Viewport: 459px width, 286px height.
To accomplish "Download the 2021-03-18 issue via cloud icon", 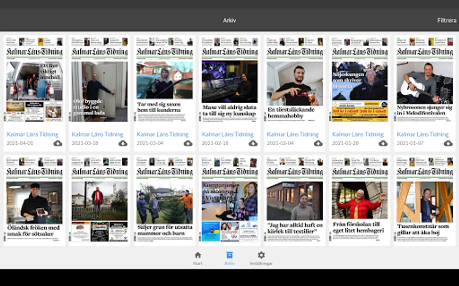I will click(x=123, y=143).
